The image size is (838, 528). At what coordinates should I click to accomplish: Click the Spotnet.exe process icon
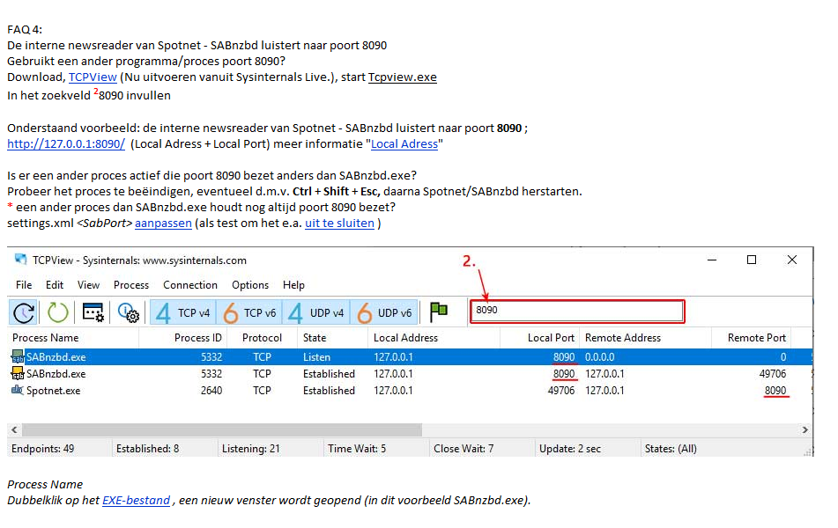(x=18, y=390)
